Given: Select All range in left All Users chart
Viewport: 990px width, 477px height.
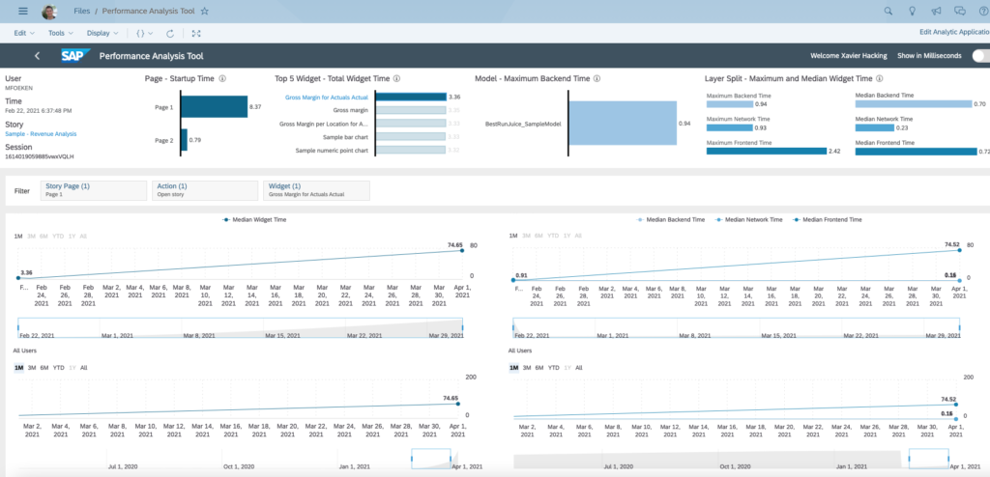Looking at the screenshot, I should click(84, 367).
